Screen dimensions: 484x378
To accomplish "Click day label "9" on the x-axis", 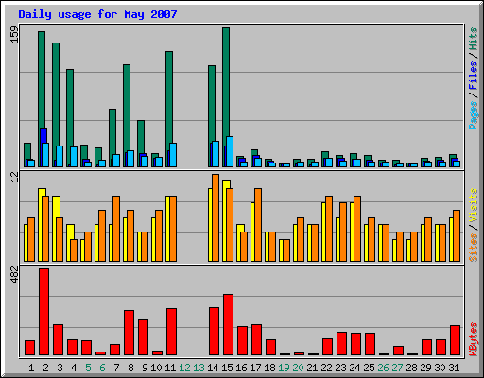I will (145, 368).
